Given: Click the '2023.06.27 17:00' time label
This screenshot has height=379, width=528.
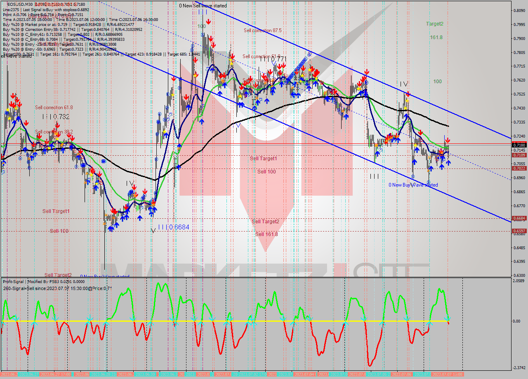Looking at the screenshot, I should click(56, 374).
